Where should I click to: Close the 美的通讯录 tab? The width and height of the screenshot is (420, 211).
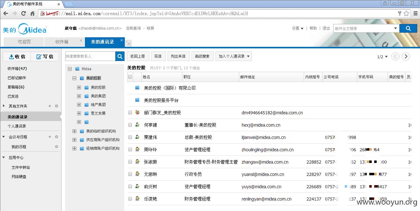tap(121, 40)
